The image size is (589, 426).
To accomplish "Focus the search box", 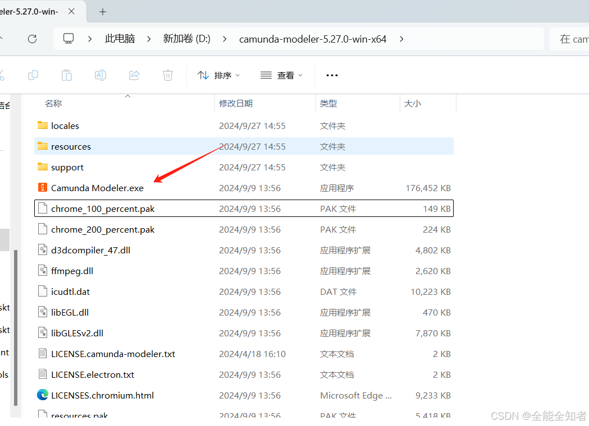I will [x=569, y=39].
